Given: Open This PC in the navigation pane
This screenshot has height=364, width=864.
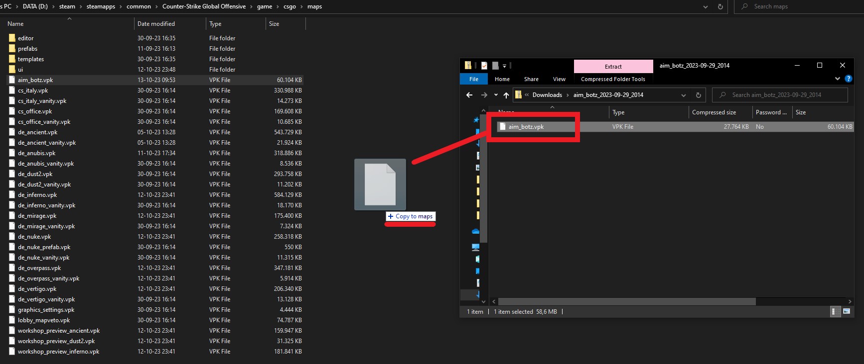Looking at the screenshot, I should click(475, 247).
